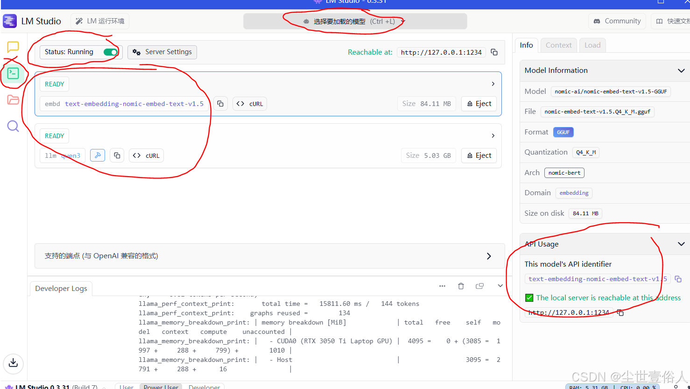Click the Size 5.03 GB label
Viewport: 690px width, 389px height.
[428, 156]
